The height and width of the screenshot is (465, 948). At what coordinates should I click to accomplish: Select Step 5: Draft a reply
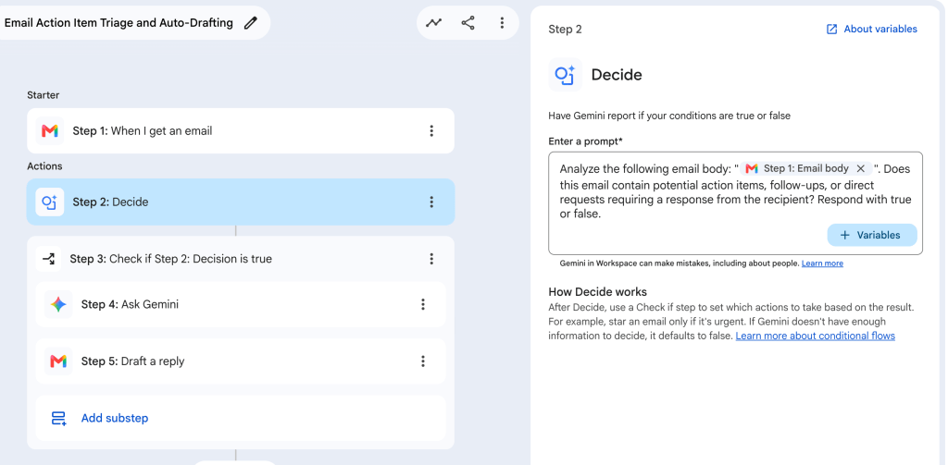point(241,361)
